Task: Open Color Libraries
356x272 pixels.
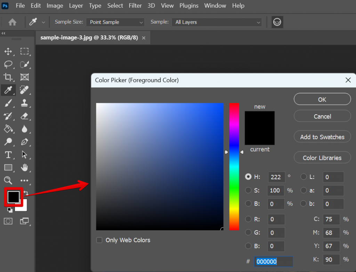Action: 322,157
